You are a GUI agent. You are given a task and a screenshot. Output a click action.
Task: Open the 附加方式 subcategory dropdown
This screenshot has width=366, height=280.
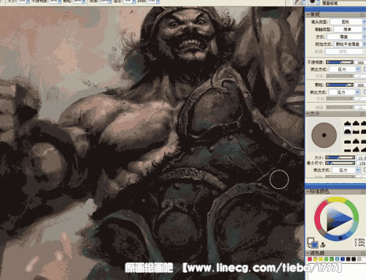coord(350,44)
